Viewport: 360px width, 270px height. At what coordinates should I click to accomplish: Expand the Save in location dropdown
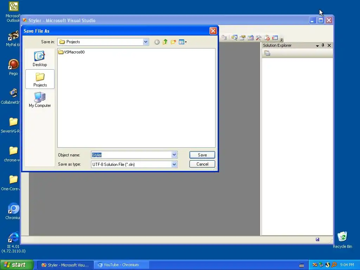click(x=146, y=42)
